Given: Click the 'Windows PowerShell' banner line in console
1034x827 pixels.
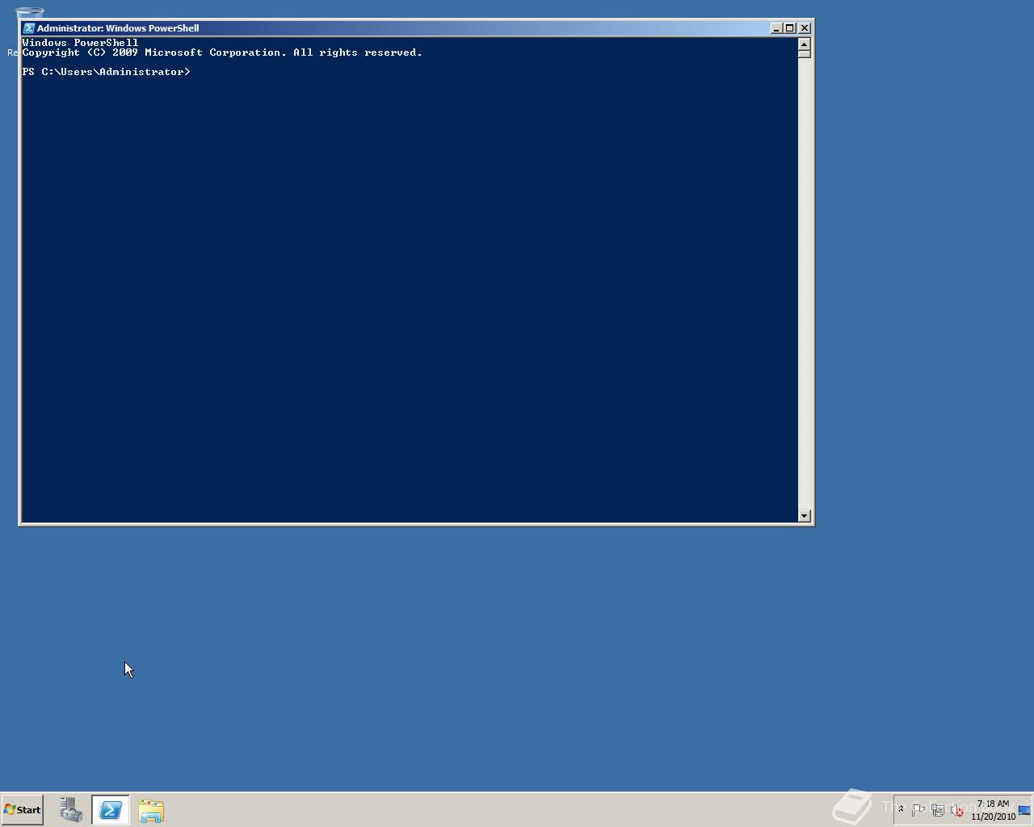Looking at the screenshot, I should (81, 43).
